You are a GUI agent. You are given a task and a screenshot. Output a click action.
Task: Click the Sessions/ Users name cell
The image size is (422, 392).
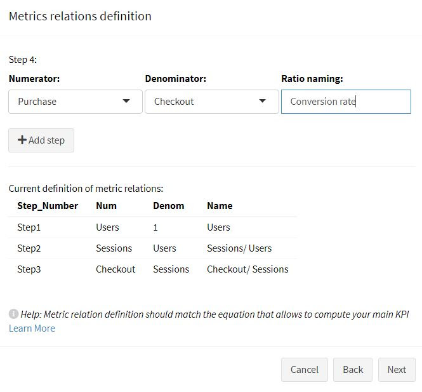click(x=239, y=248)
